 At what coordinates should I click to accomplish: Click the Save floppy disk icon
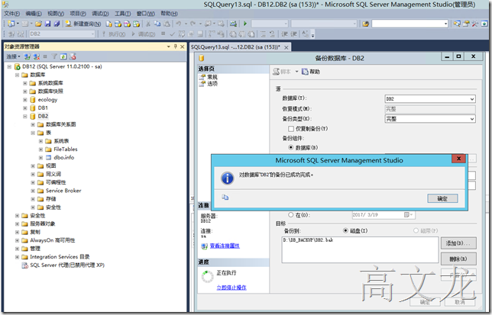pyautogui.click(x=47, y=24)
